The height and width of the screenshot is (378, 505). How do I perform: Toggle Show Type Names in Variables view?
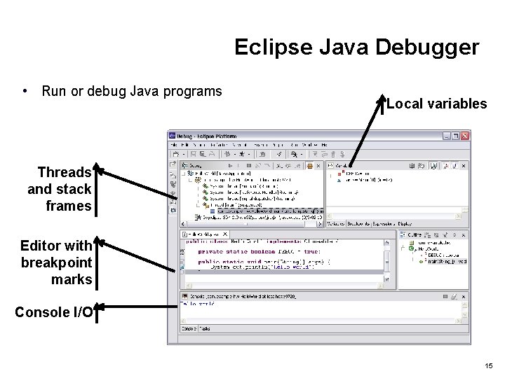pyautogui.click(x=412, y=166)
